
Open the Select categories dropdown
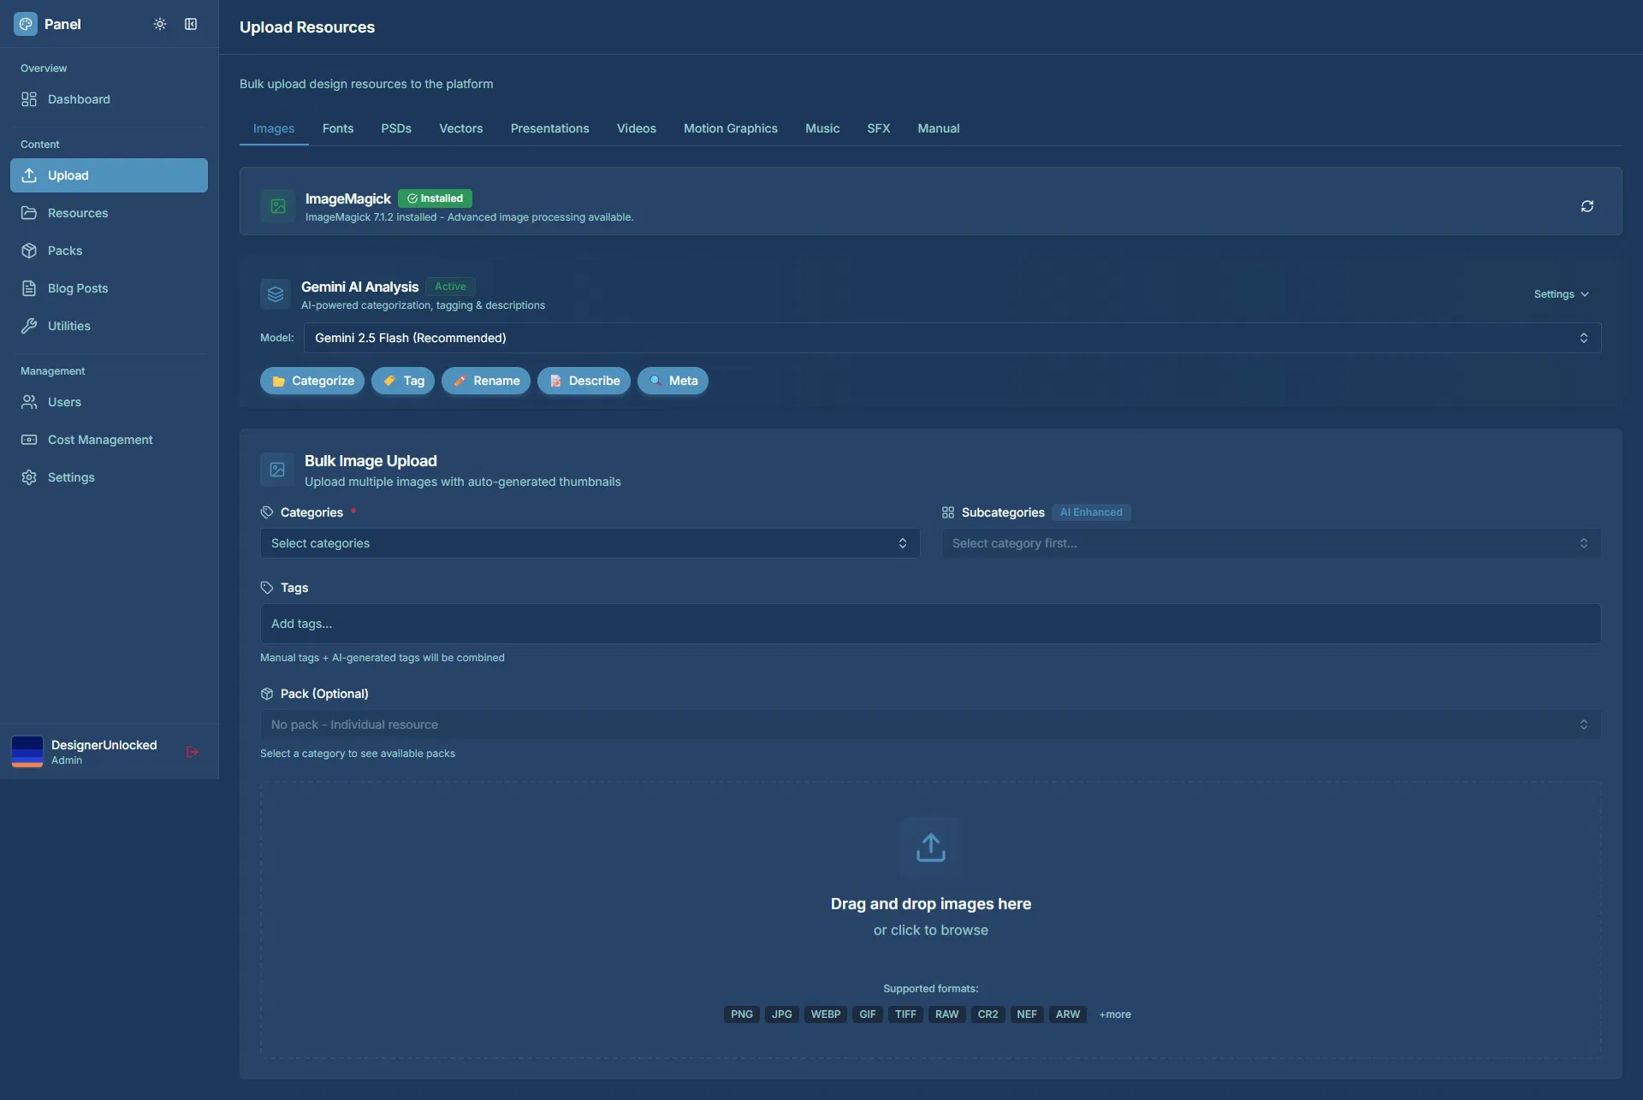(x=589, y=542)
